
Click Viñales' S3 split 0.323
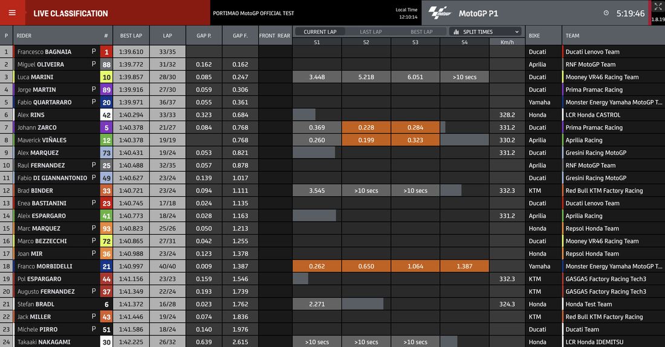pyautogui.click(x=415, y=140)
